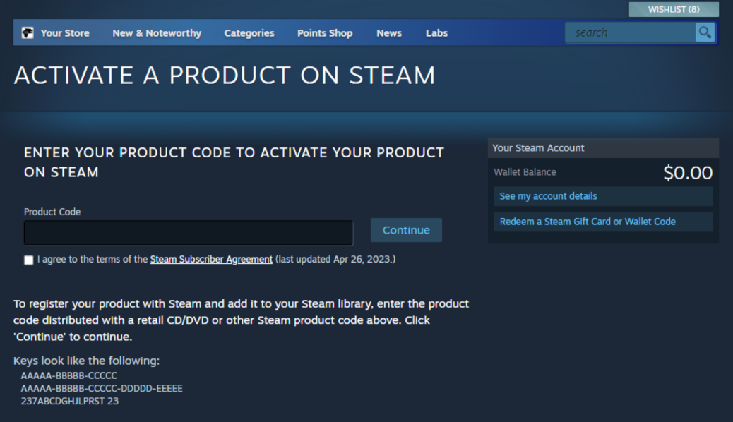Click Redeem a Steam Gift Card or Wallet Code
Image resolution: width=733 pixels, height=422 pixels.
click(x=603, y=222)
